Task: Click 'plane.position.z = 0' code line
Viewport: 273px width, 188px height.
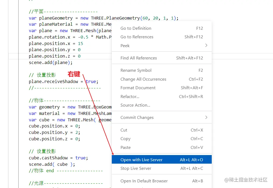Action: [55, 56]
